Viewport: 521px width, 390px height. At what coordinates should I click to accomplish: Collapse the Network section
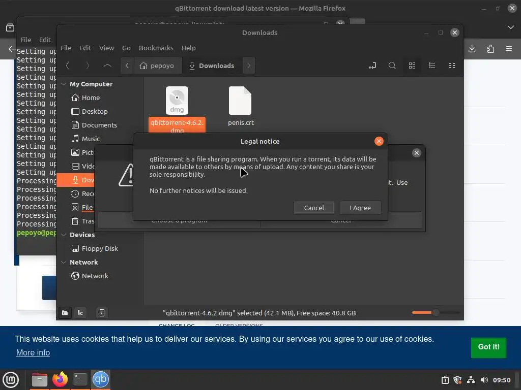coord(64,263)
